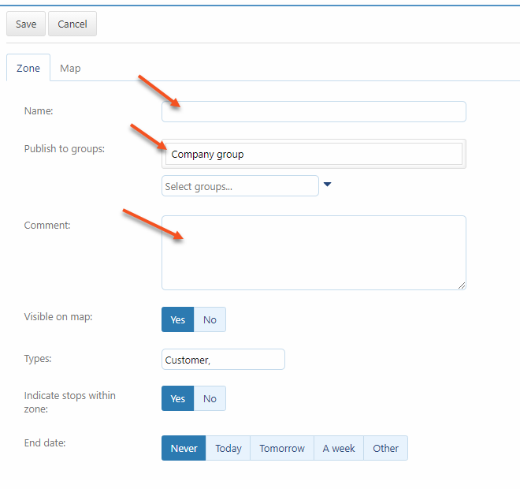Set Visible on map to No

click(210, 319)
